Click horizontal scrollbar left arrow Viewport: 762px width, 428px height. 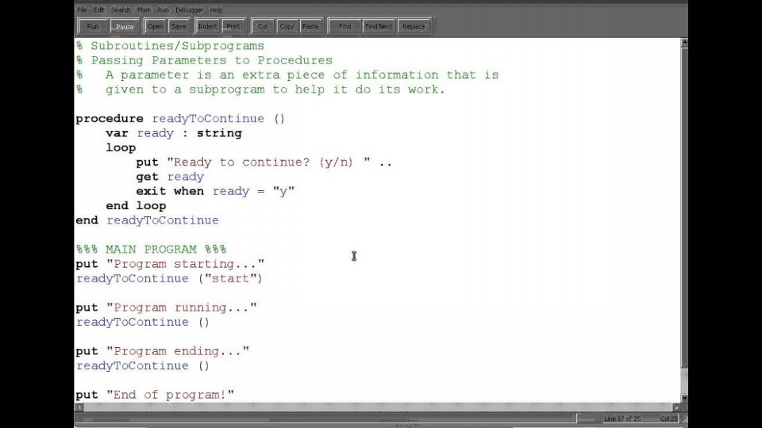click(x=79, y=407)
